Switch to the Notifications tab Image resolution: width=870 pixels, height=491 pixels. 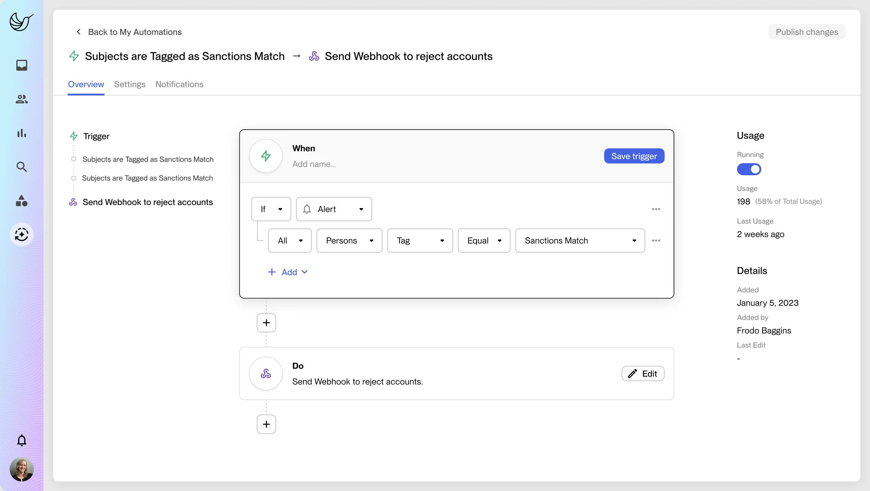tap(179, 84)
